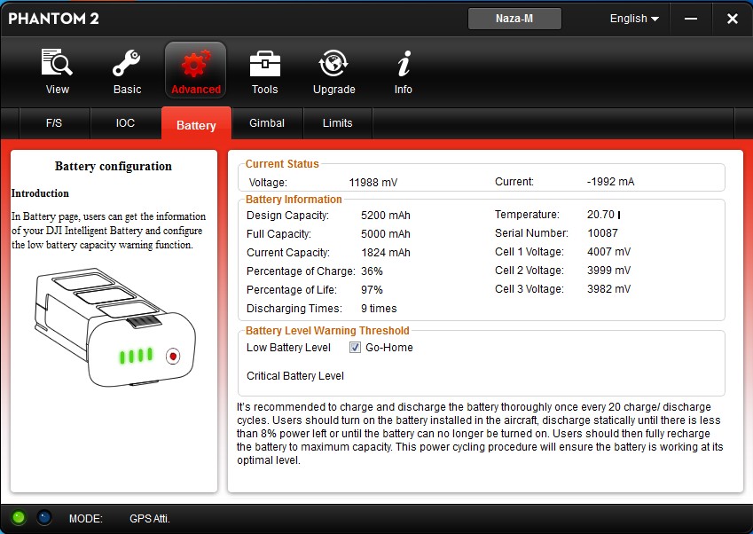Click the Design Capacity value 5200 mAh

(386, 216)
